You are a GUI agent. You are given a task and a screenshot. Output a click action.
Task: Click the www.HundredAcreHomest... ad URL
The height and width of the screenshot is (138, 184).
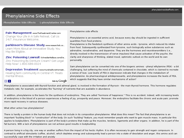pos(52,70)
